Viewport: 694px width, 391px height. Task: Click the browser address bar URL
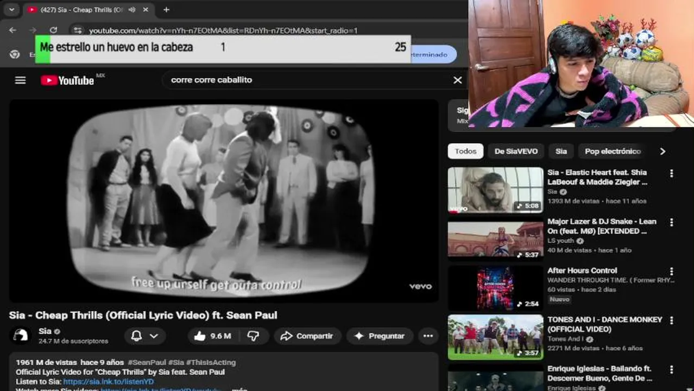click(223, 31)
